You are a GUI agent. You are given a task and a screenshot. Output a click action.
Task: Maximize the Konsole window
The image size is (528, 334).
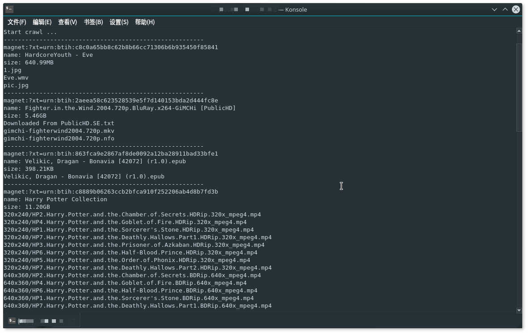pos(505,9)
